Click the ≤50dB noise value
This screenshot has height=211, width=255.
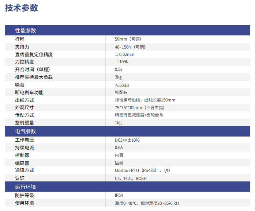coord(122,85)
